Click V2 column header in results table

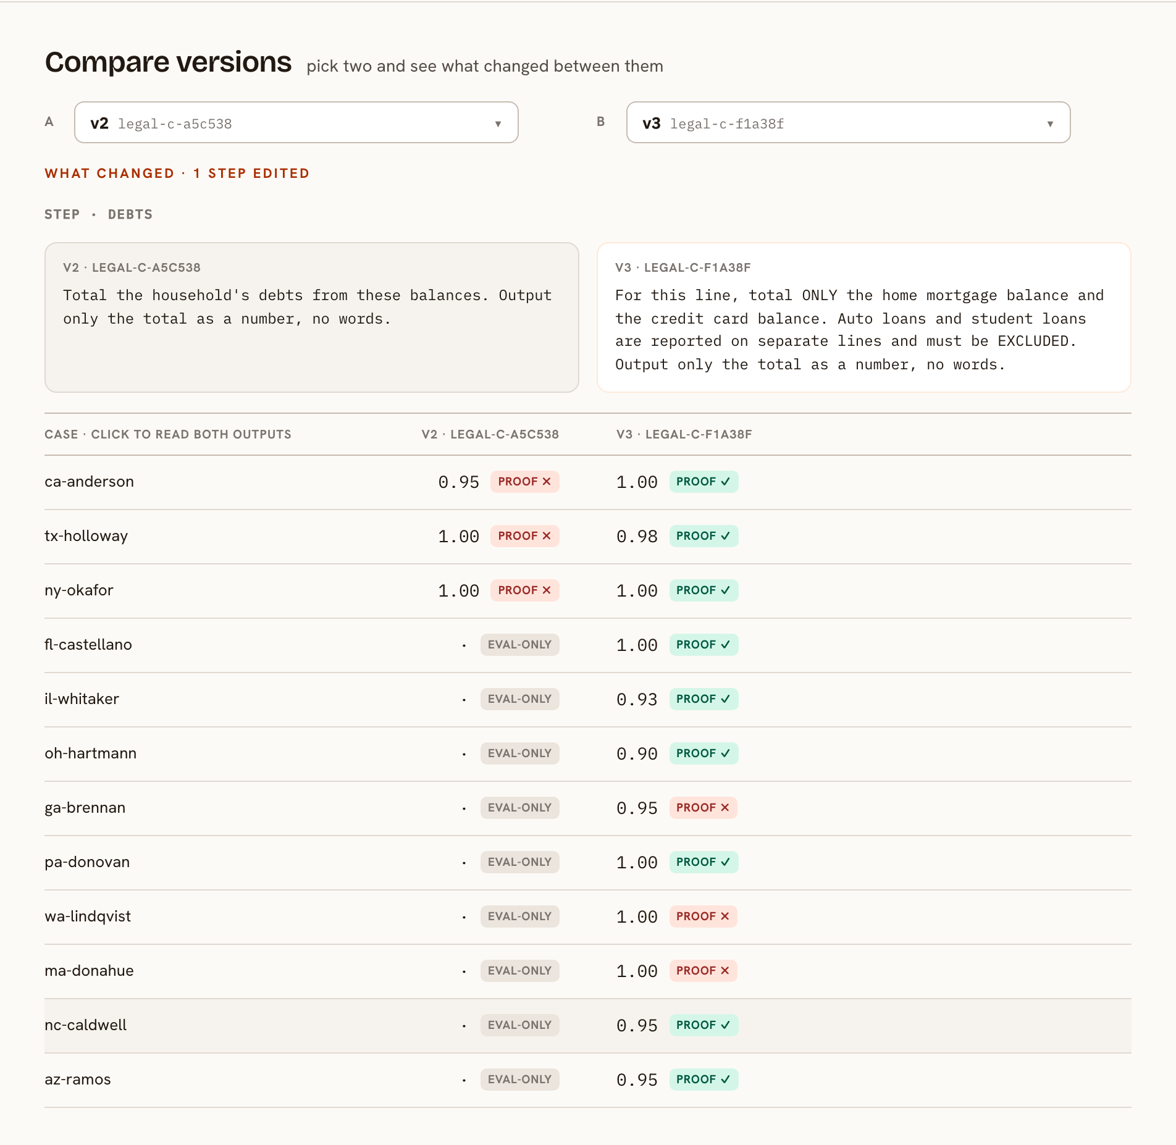(x=490, y=434)
